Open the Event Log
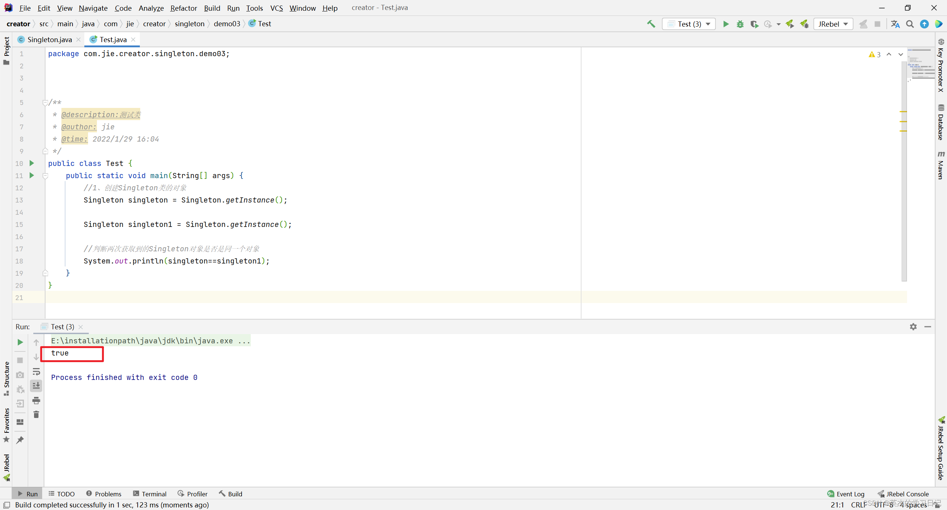Image resolution: width=947 pixels, height=510 pixels. pos(846,494)
